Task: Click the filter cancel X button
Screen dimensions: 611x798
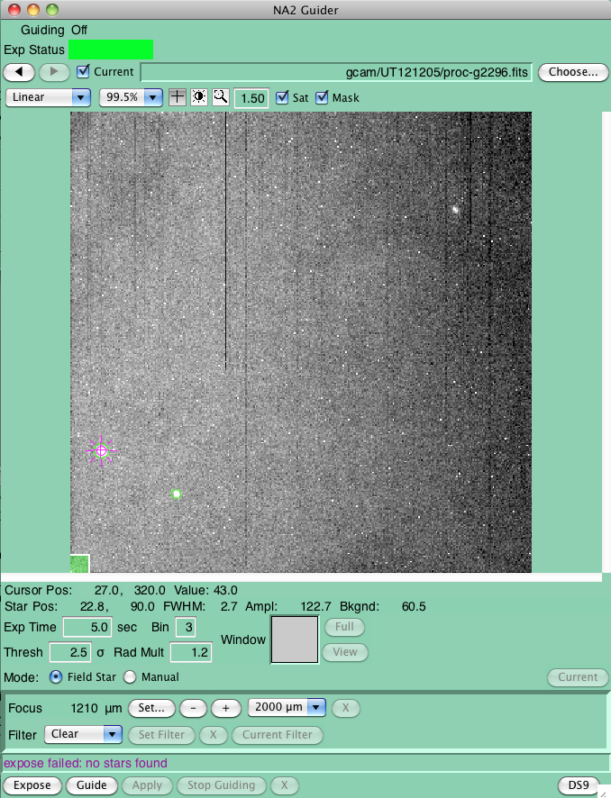Action: pos(214,735)
